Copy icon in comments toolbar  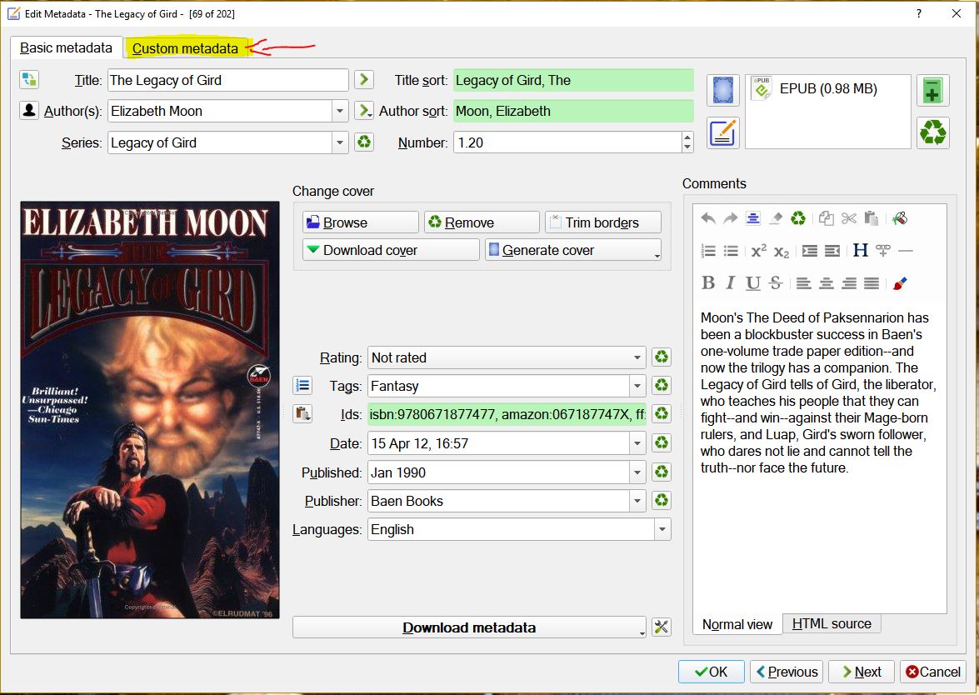click(826, 218)
